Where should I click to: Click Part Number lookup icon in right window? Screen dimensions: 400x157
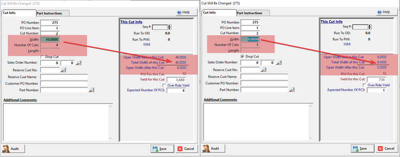292,89
